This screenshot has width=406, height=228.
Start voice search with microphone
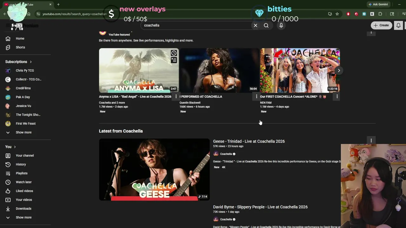pos(281,25)
